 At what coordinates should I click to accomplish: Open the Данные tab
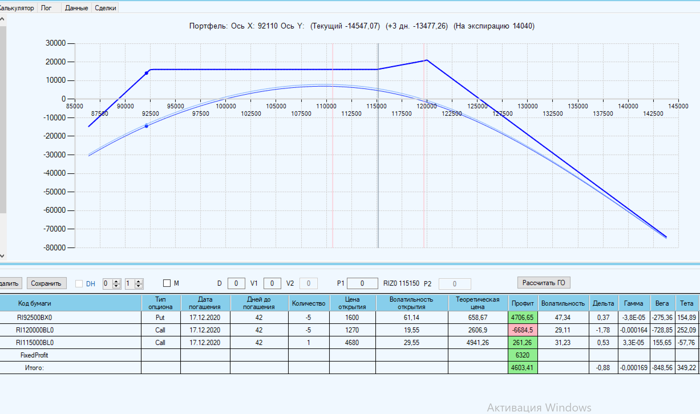(76, 8)
